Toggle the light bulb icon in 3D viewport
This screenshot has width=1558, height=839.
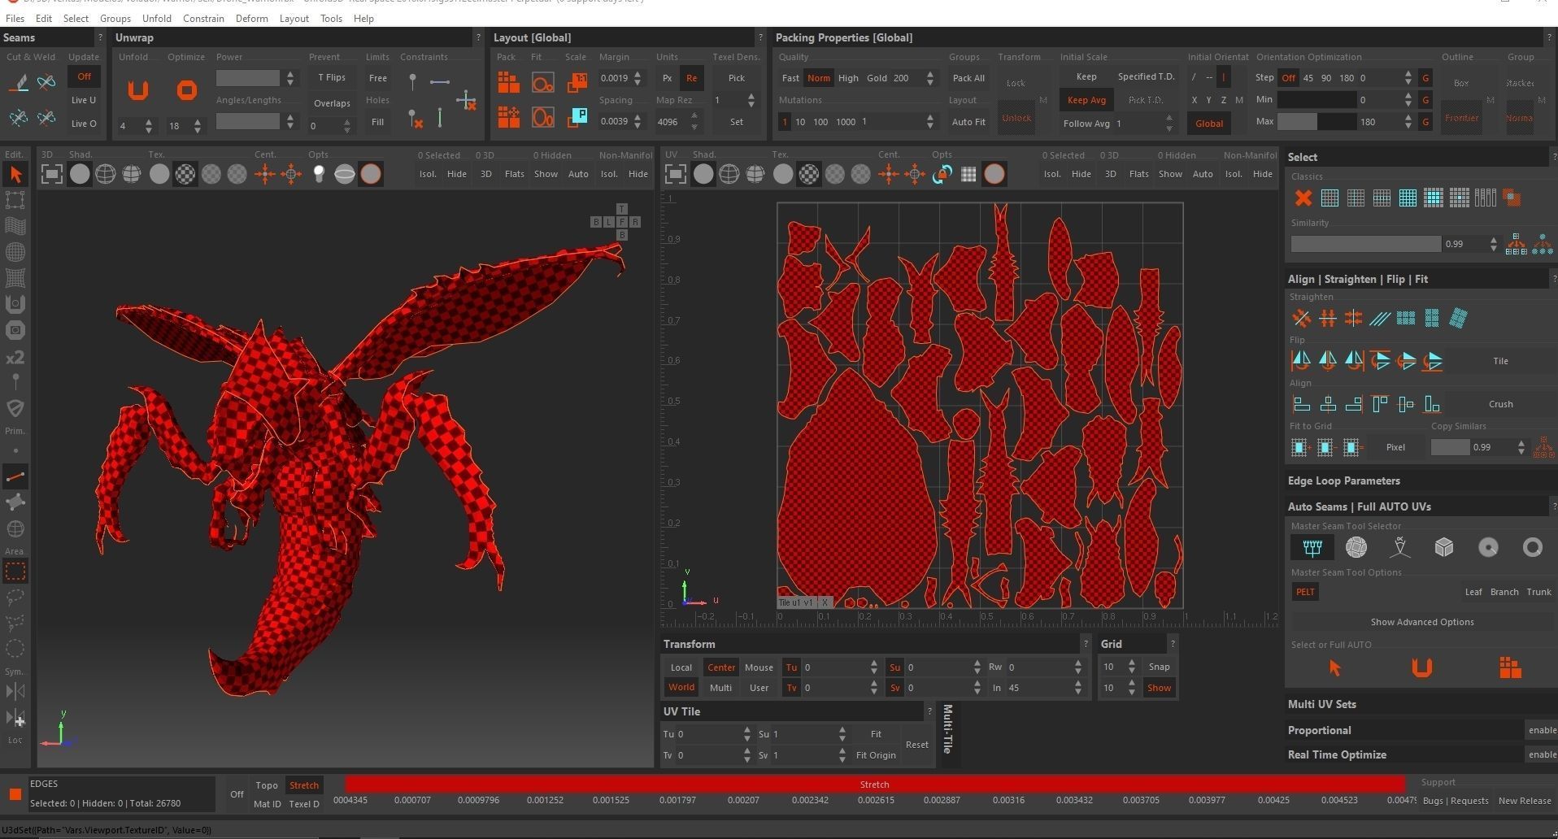point(319,174)
